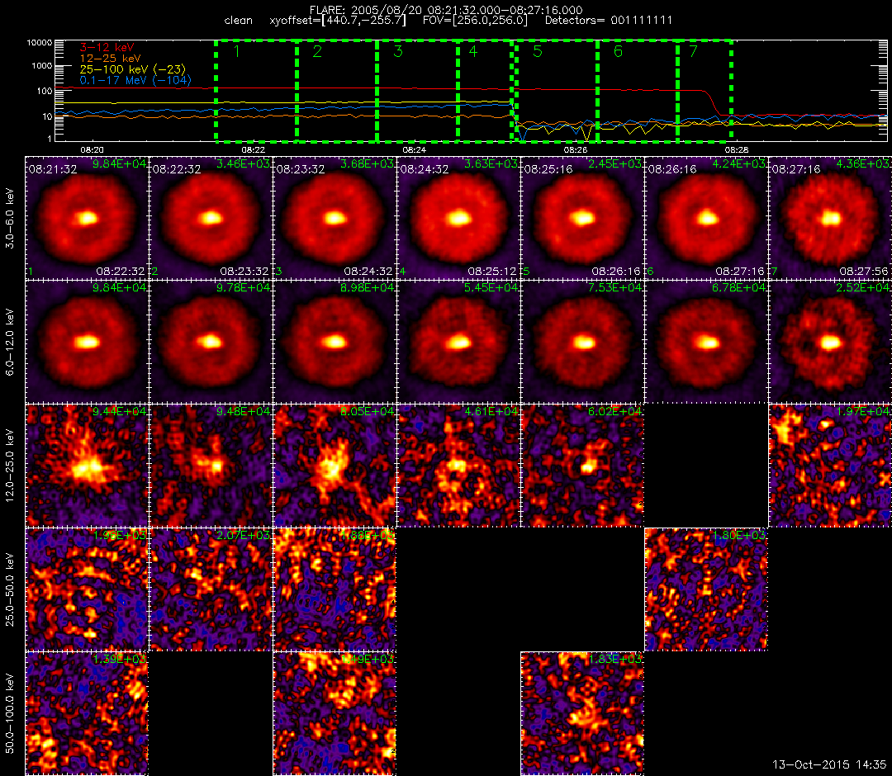This screenshot has height=776, width=892.
Task: Click interval 4 label in the lightcurve
Action: [473, 52]
